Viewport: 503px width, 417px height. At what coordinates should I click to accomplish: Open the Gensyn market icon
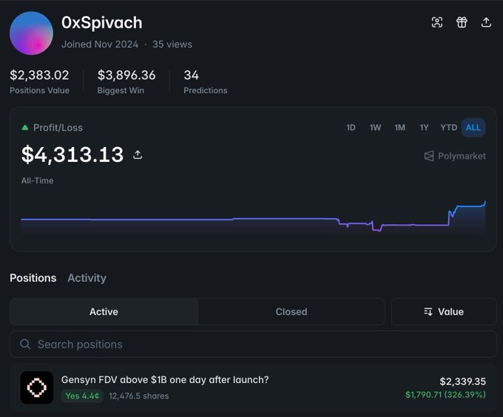click(x=36, y=387)
